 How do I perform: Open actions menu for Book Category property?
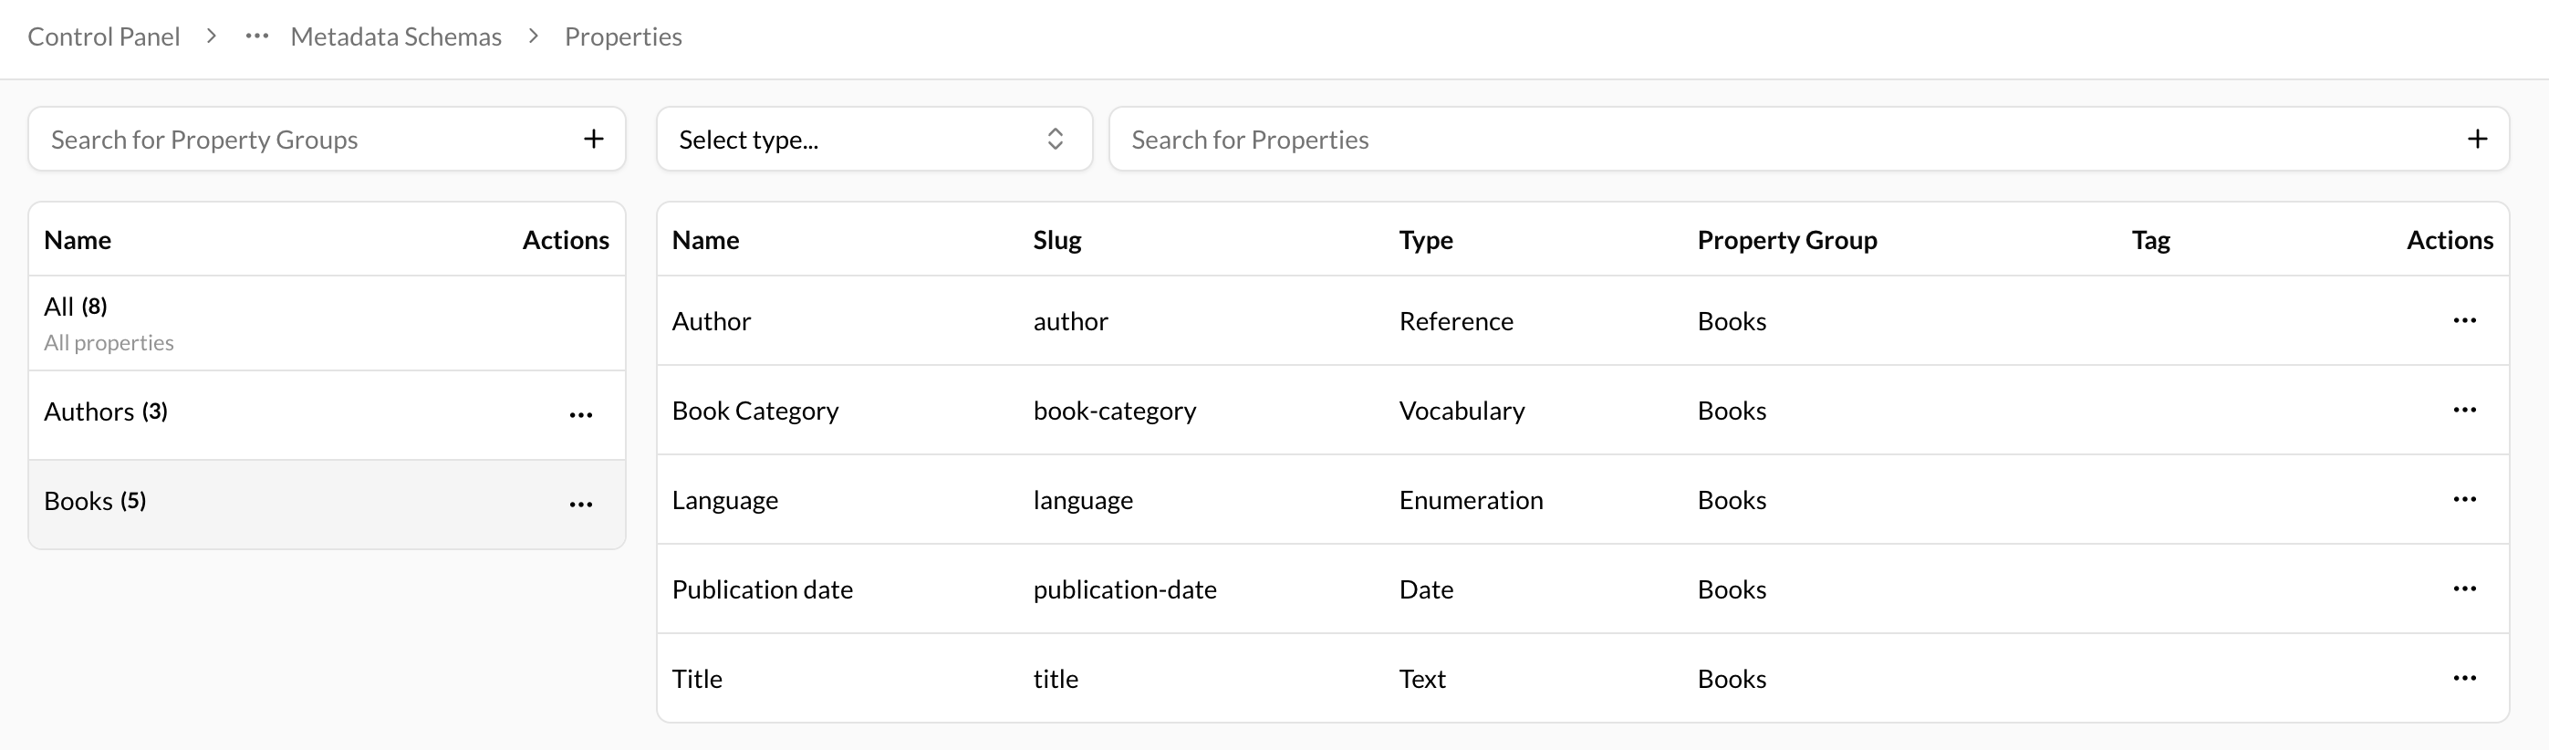point(2464,410)
